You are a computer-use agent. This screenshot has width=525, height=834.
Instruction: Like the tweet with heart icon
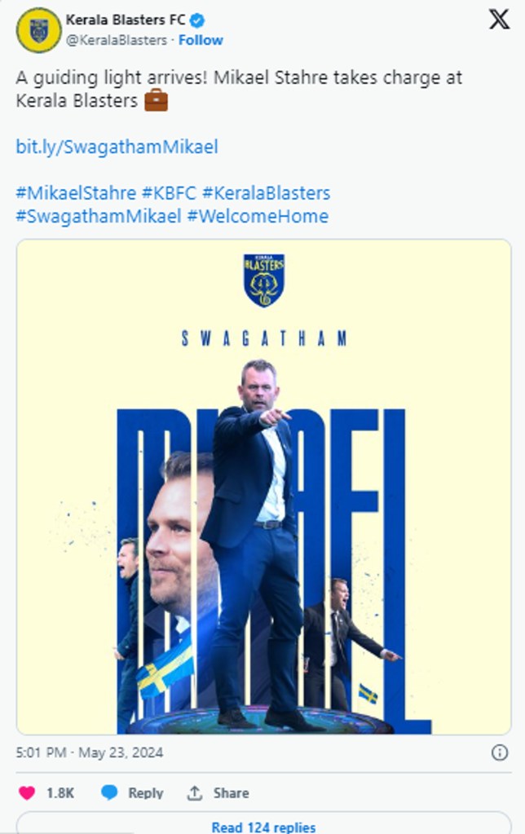(27, 793)
